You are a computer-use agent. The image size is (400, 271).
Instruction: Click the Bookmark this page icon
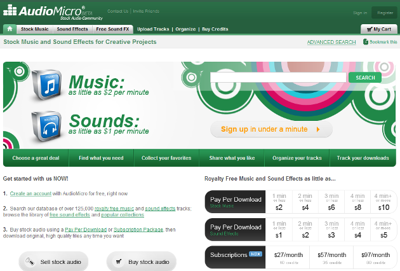[x=365, y=42]
